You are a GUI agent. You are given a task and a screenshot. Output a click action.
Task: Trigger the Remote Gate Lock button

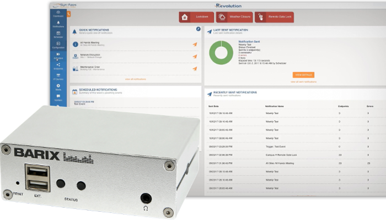point(274,17)
